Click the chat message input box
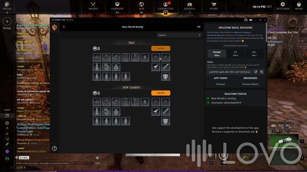This screenshot has width=307, height=172. click(55, 163)
